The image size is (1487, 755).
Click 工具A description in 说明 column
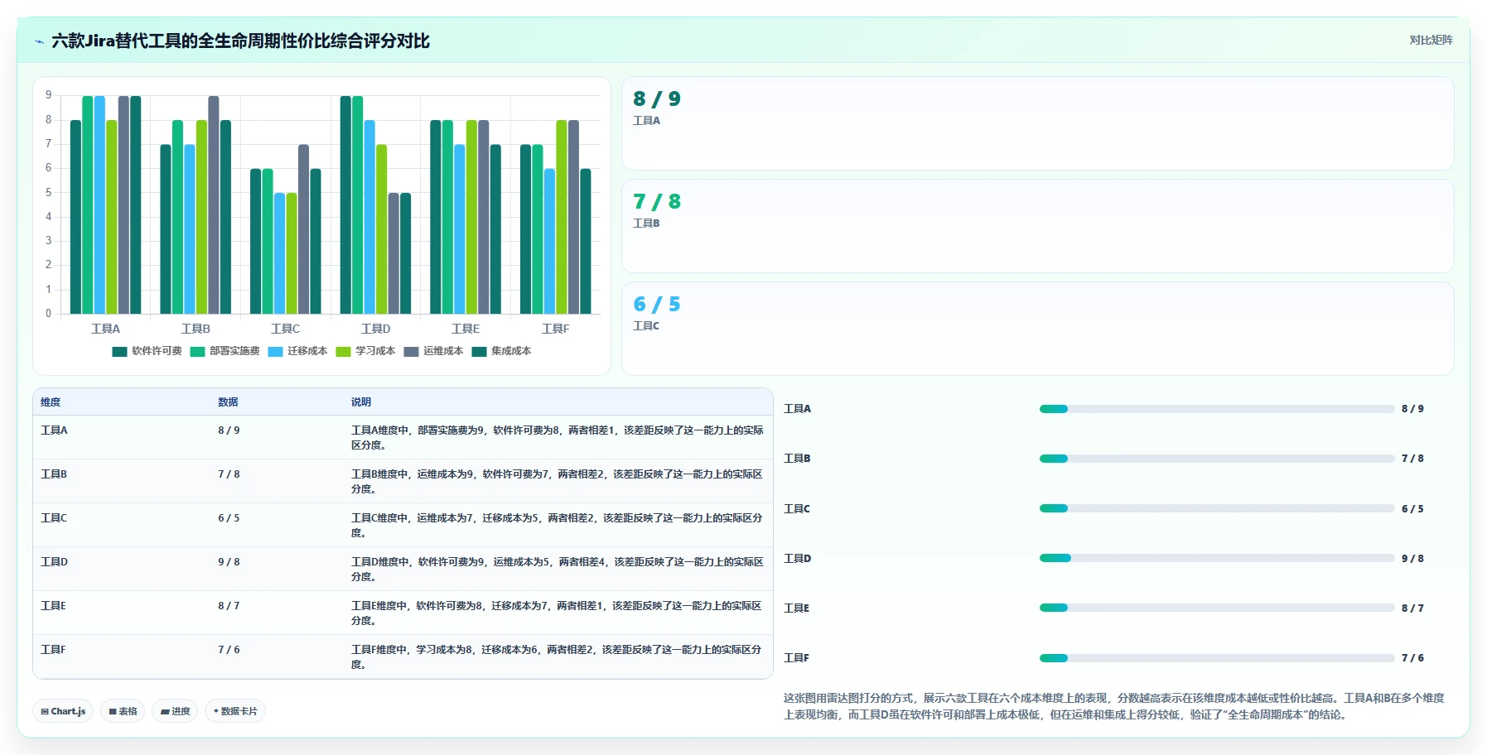[x=557, y=438]
